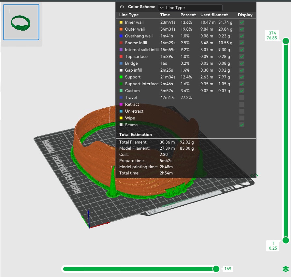Enable Wipe display checkbox
Screen dimensions: 291x277
pos(242,118)
